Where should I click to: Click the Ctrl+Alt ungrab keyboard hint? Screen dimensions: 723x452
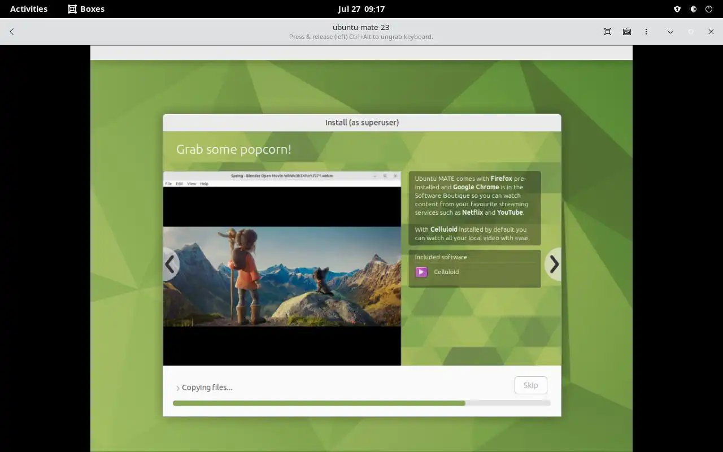click(x=361, y=37)
